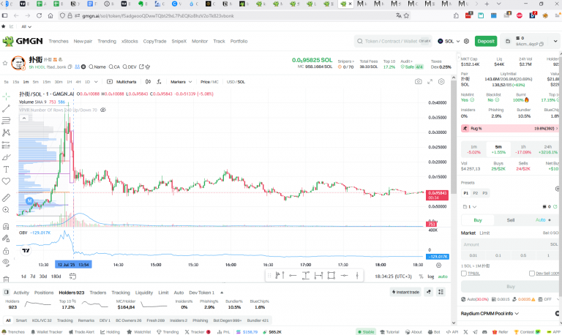
Task: Select the 1h stats period
Action: click(523, 149)
